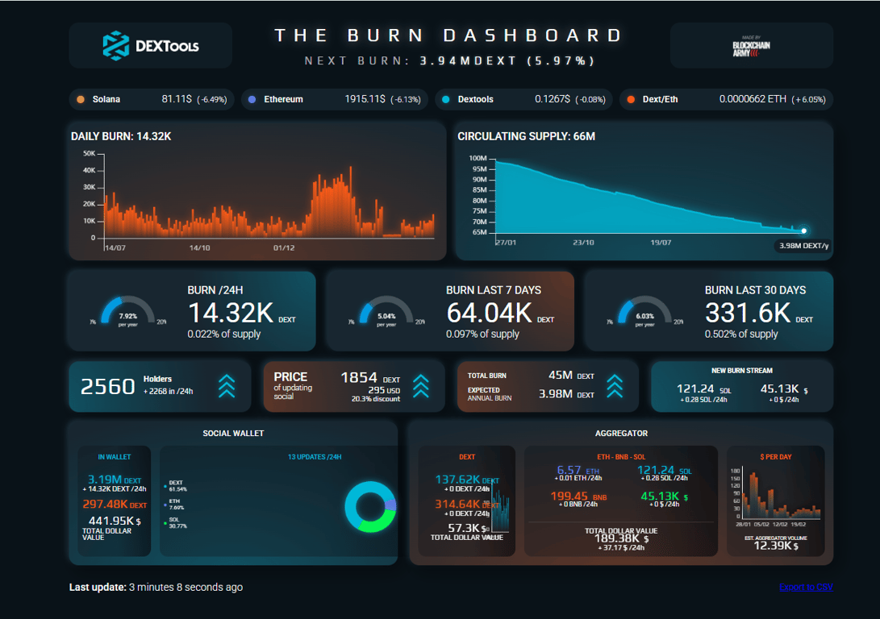Click the expected annual burn 3.98M value
The image size is (880, 619).
click(566, 394)
